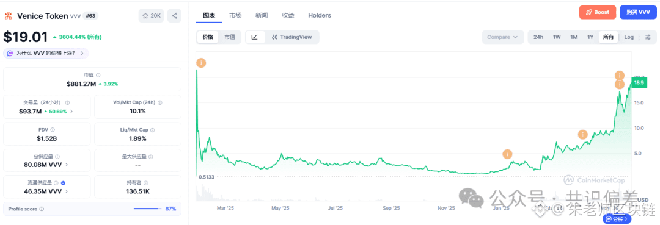
Task: Click the 87% profile score value
Action: tap(171, 209)
